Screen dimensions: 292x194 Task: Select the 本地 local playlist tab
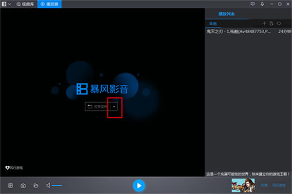[213, 24]
